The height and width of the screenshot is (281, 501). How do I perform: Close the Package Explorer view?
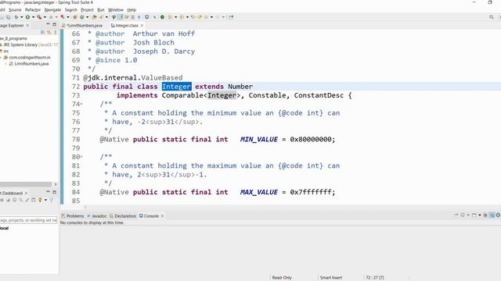point(27,26)
